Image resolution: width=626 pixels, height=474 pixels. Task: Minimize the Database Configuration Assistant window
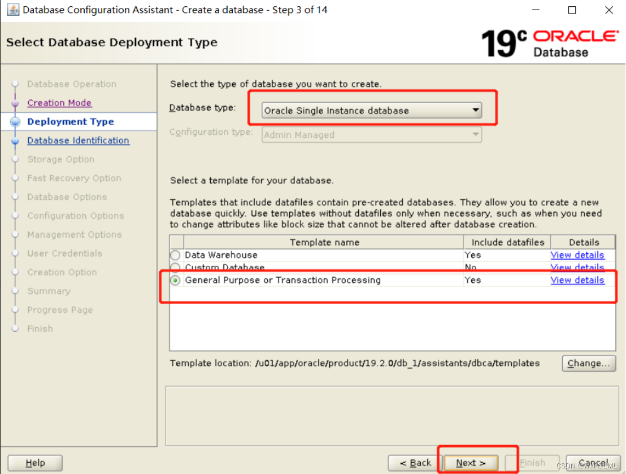click(536, 10)
